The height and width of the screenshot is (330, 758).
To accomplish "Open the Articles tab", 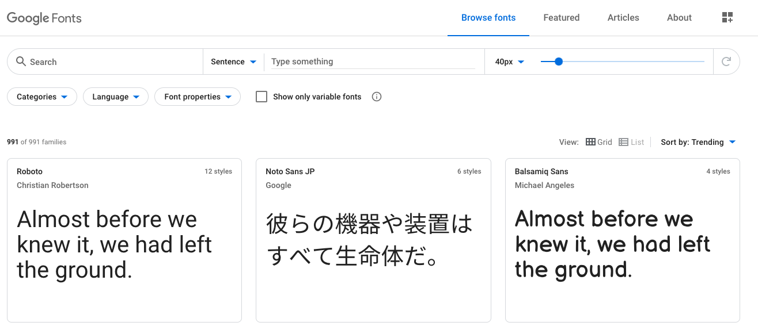I will (623, 18).
